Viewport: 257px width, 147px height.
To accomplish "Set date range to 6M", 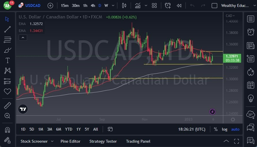I will [59, 129].
